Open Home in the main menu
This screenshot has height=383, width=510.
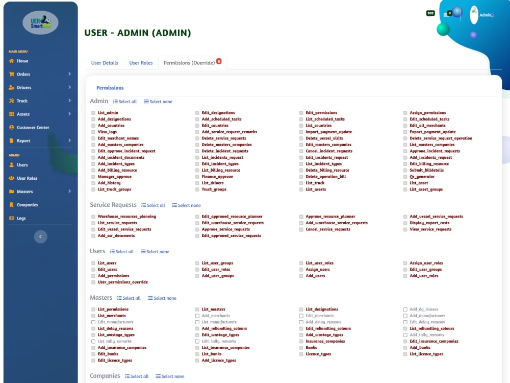(22, 61)
